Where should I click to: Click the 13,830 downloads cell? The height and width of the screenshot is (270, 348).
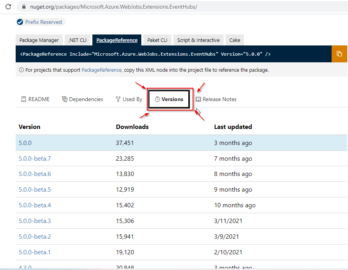(125, 174)
